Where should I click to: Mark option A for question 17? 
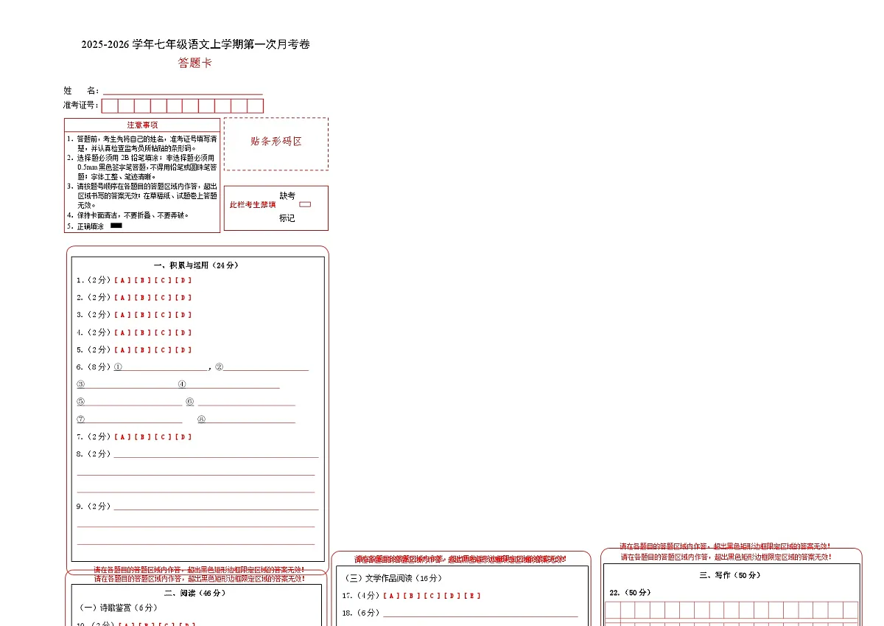[390, 596]
